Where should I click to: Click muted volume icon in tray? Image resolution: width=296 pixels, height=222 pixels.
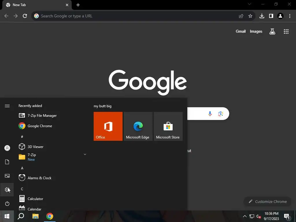[259, 217]
